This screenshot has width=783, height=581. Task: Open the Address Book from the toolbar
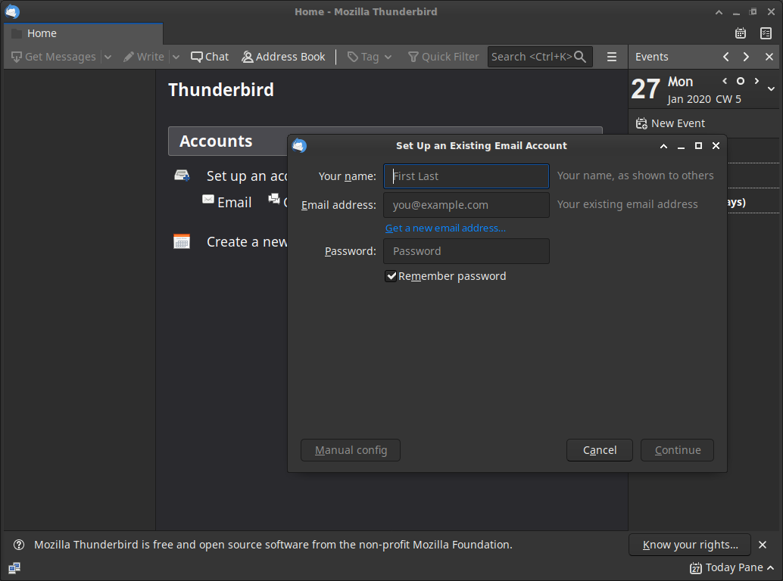(284, 56)
